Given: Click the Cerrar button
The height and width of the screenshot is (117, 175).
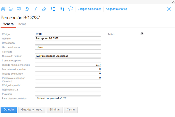Looking at the screenshot, I should coord(71,110).
